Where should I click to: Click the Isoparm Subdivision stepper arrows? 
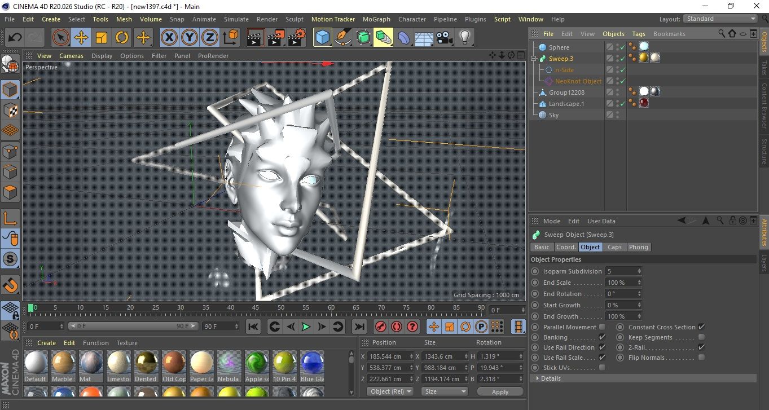pyautogui.click(x=639, y=271)
